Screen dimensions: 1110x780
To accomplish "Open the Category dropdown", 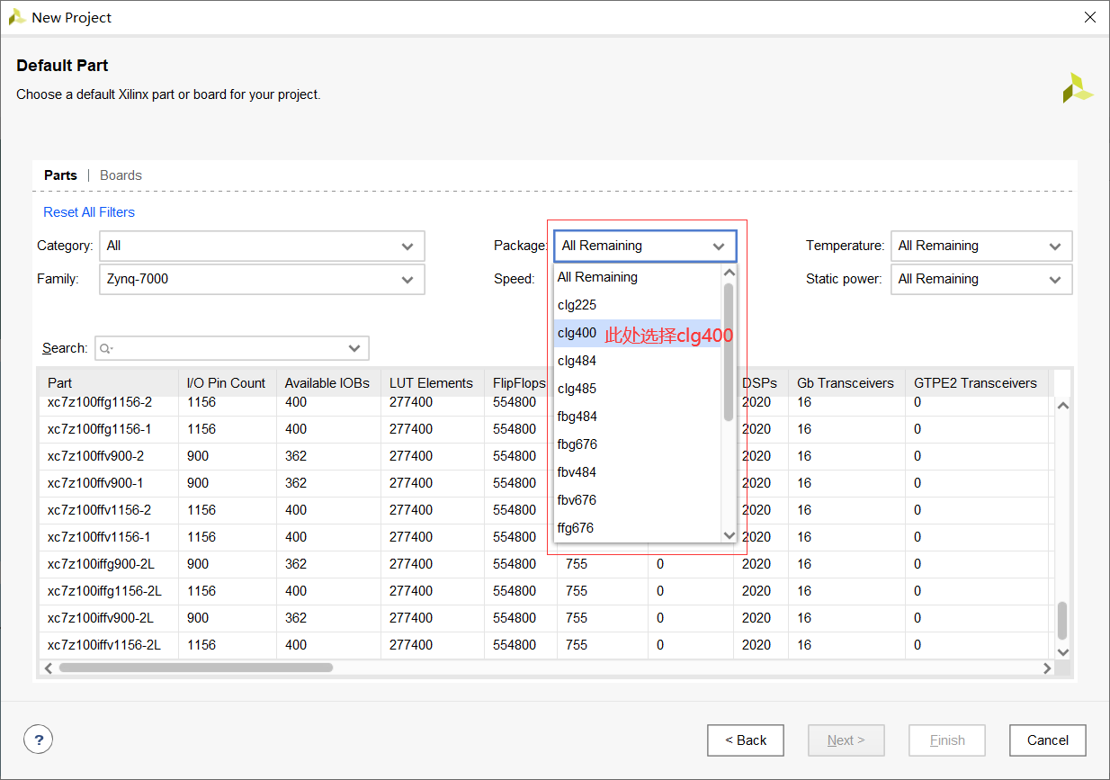I will (x=262, y=246).
